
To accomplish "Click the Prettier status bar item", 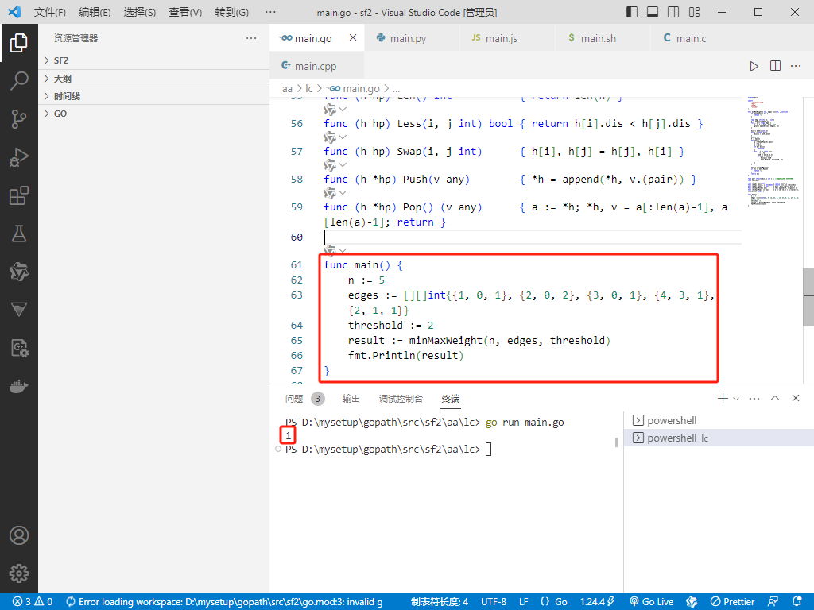I will coord(732,602).
